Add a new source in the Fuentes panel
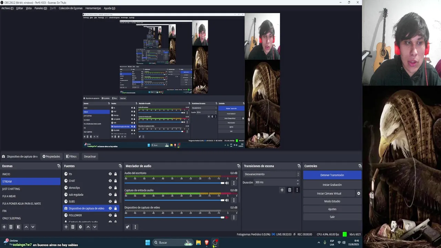 [x=66, y=227]
